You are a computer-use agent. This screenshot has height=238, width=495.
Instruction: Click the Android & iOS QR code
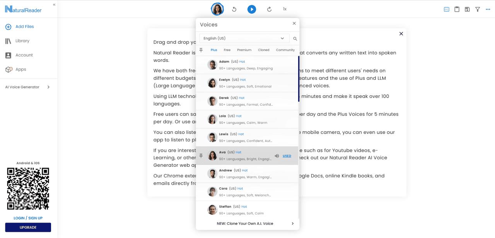tap(28, 188)
